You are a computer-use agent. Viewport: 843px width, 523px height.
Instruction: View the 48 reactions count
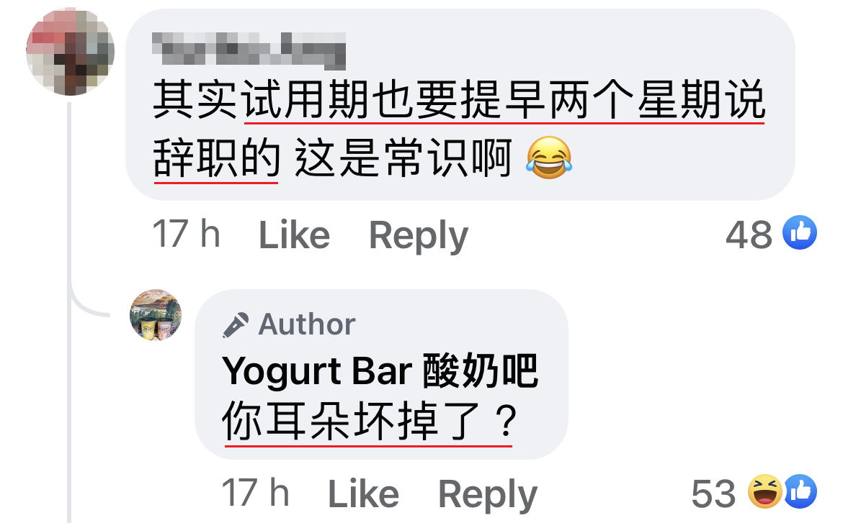click(749, 235)
